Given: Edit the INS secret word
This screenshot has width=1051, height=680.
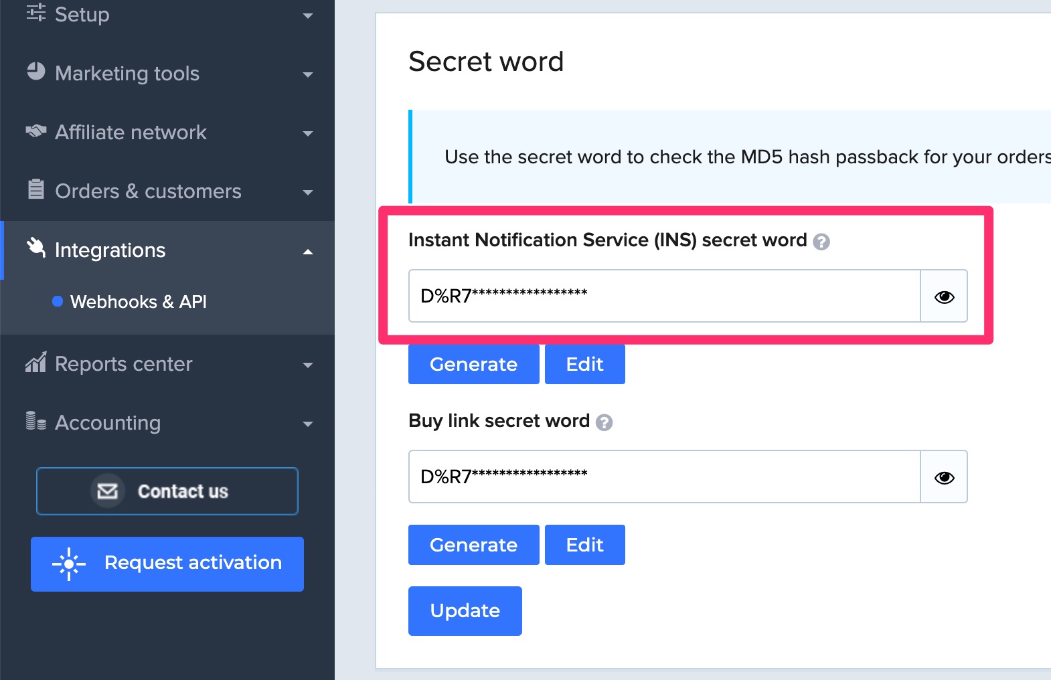Looking at the screenshot, I should [585, 364].
